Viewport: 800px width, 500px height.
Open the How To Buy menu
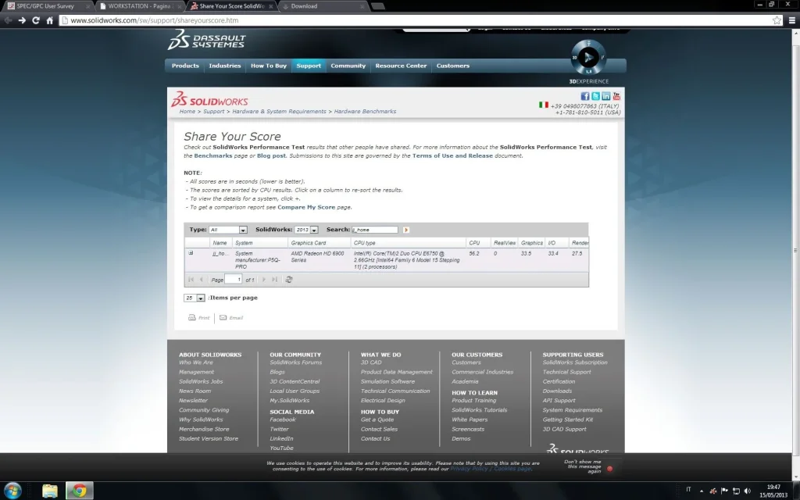pos(269,66)
